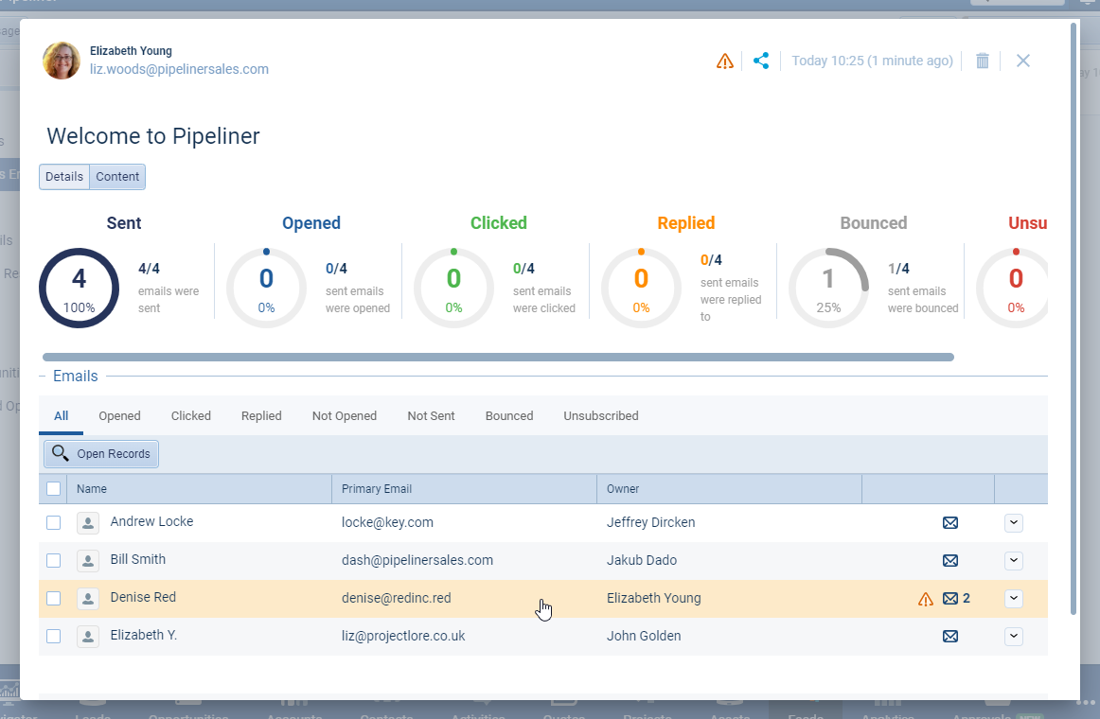Click the email envelope icon in Denise Red's row
Viewport: 1100px width, 719px height.
[x=950, y=599]
